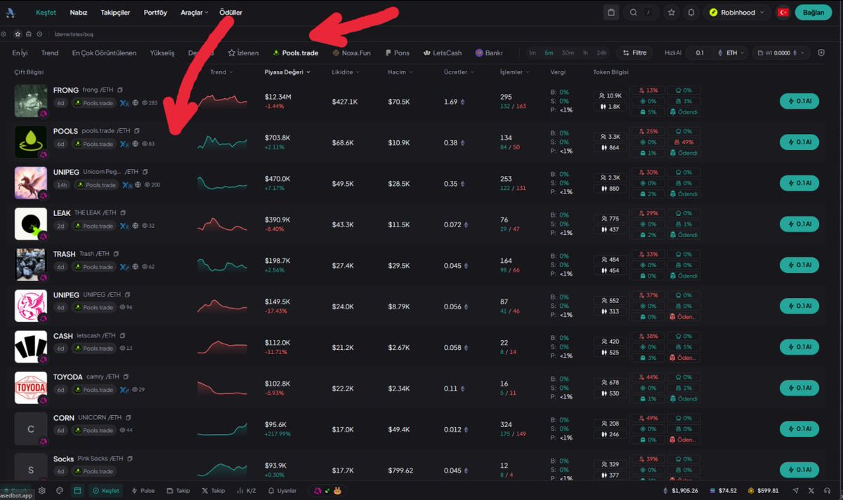Select the 5m timeframe
This screenshot has height=500, width=843.
pos(549,53)
